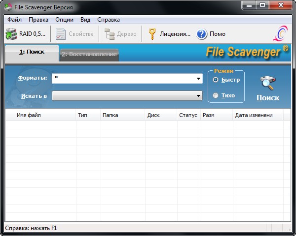Expand the Форматы dropdown arrow

(198, 79)
